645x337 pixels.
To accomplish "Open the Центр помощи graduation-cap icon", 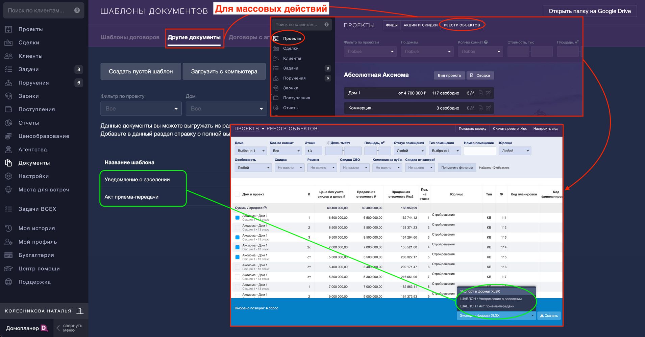I will pos(8,269).
